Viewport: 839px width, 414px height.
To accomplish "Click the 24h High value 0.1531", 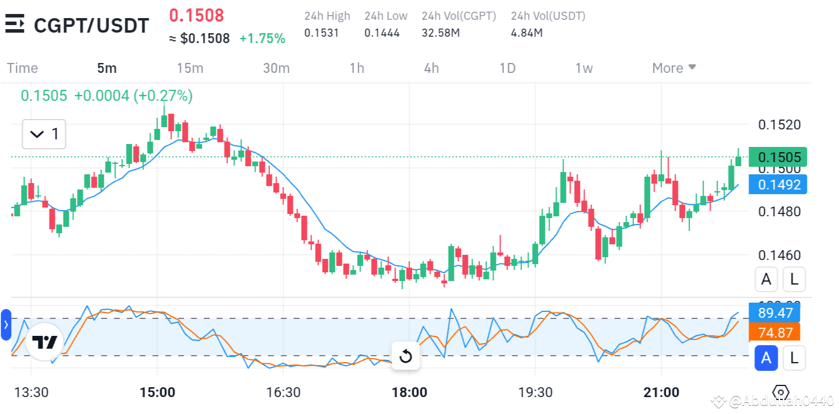I will point(321,33).
